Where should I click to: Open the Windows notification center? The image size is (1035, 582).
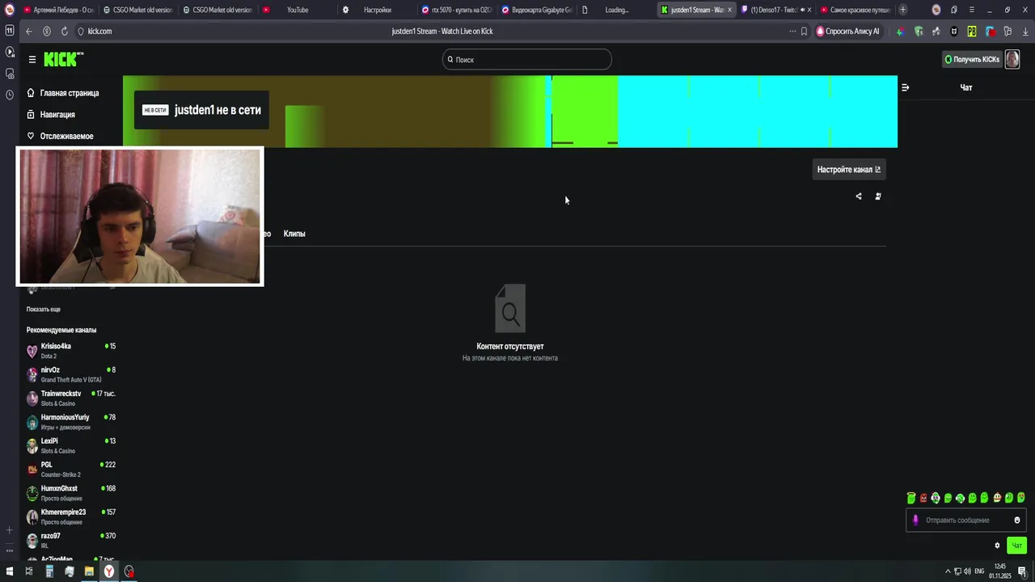click(1022, 571)
